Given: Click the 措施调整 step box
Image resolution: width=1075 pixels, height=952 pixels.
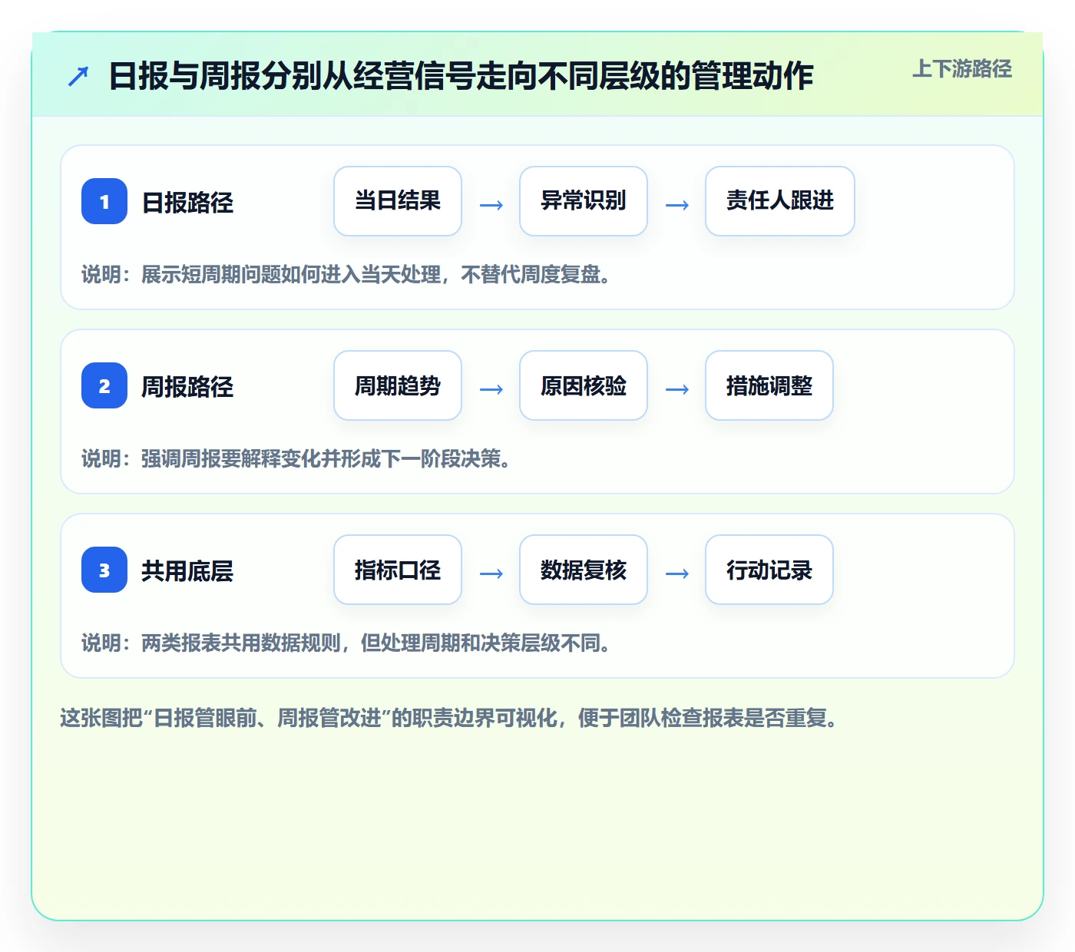Looking at the screenshot, I should (769, 385).
